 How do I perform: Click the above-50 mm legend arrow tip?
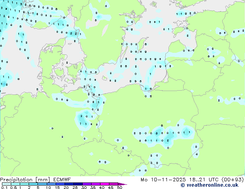(x=122, y=184)
